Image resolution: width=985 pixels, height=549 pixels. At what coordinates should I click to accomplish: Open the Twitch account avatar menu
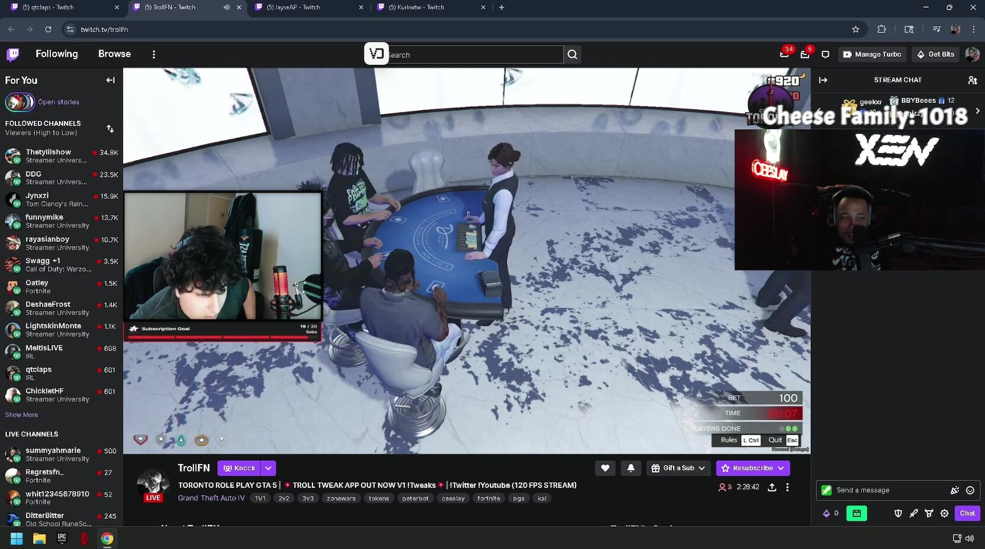pos(972,54)
